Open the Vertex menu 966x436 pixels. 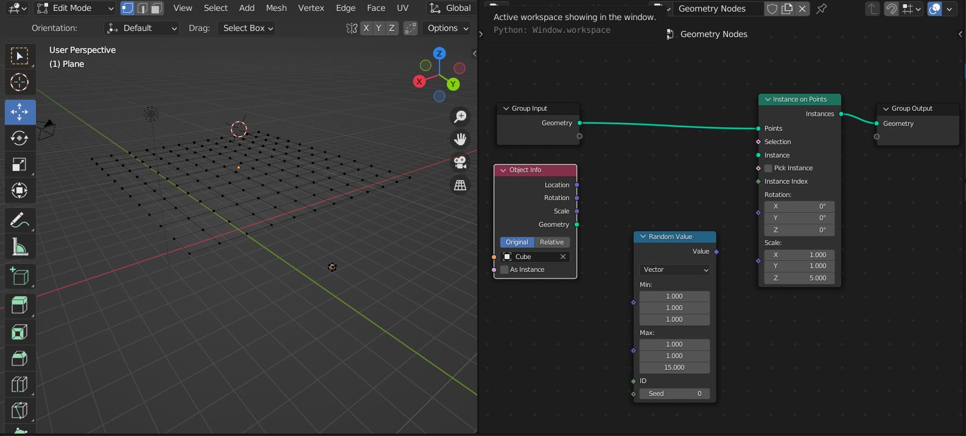point(311,8)
